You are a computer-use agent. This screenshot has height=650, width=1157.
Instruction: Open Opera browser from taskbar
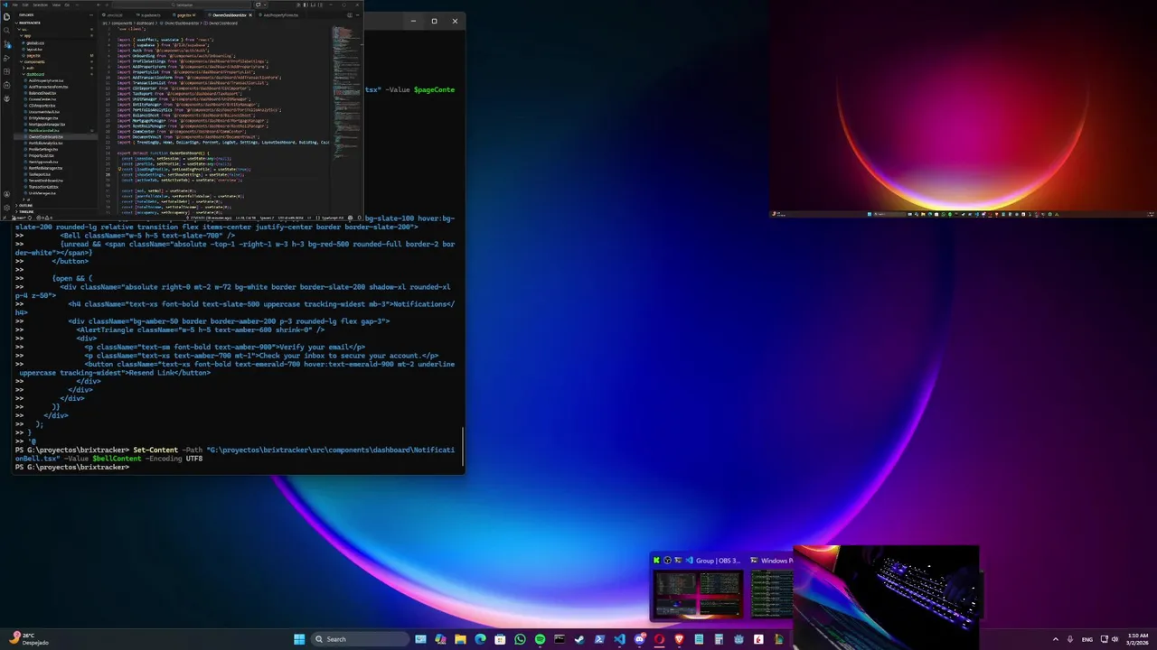pos(660,639)
